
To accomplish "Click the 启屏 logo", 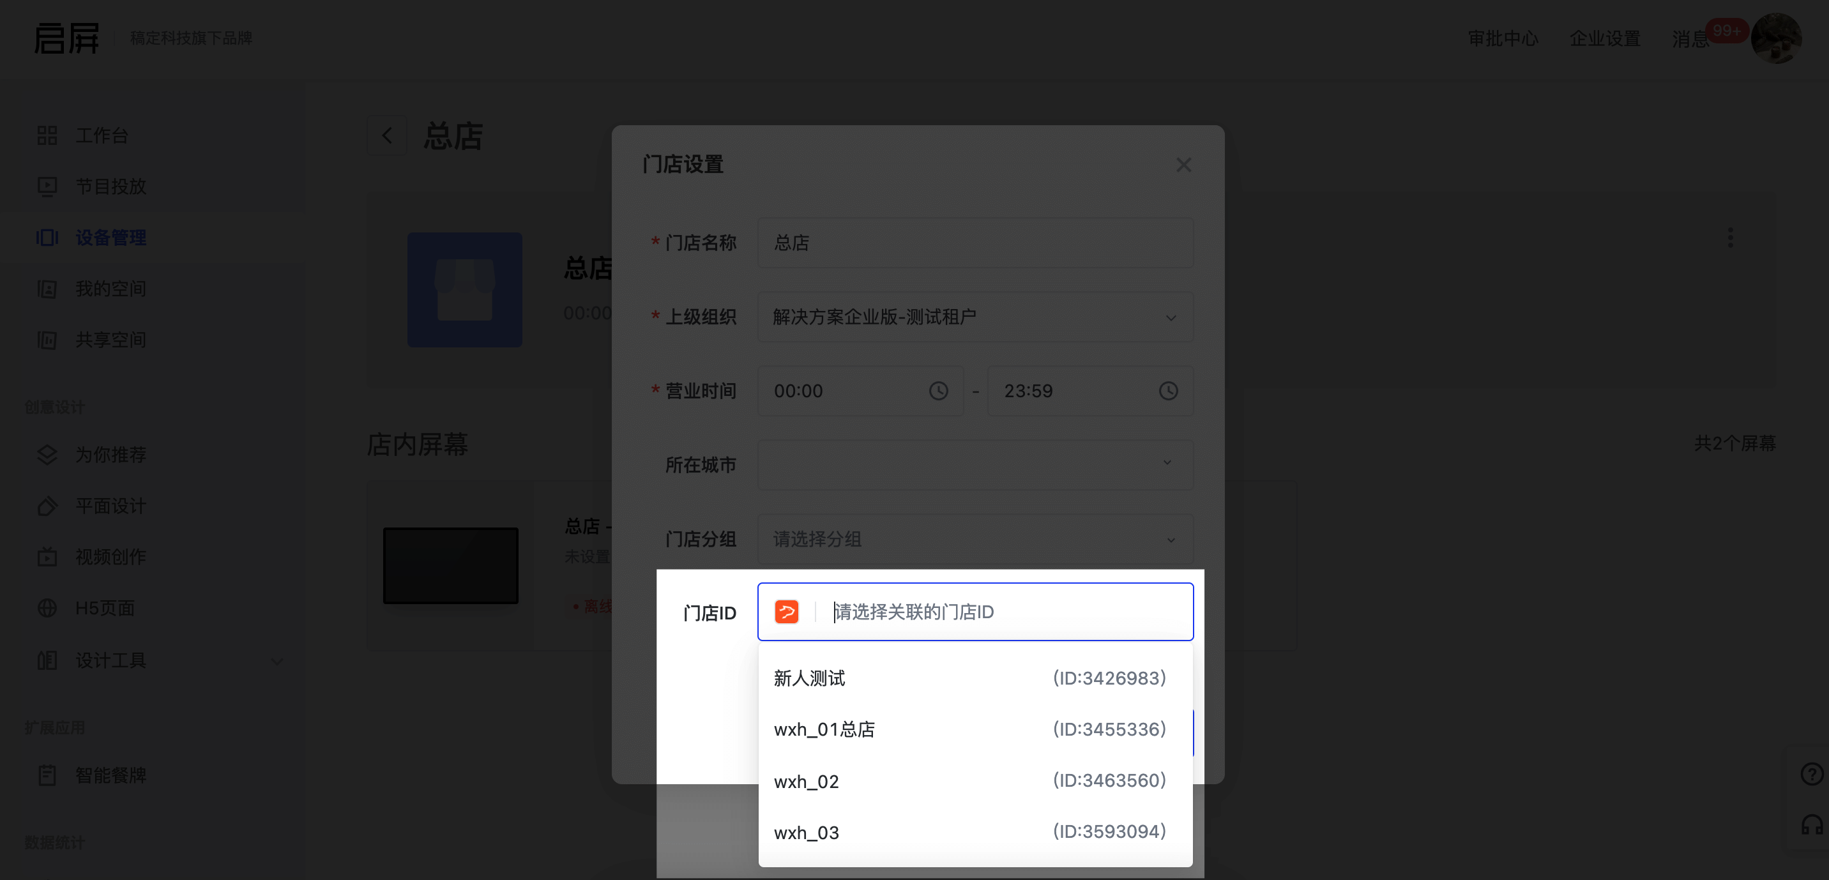I will [x=67, y=38].
